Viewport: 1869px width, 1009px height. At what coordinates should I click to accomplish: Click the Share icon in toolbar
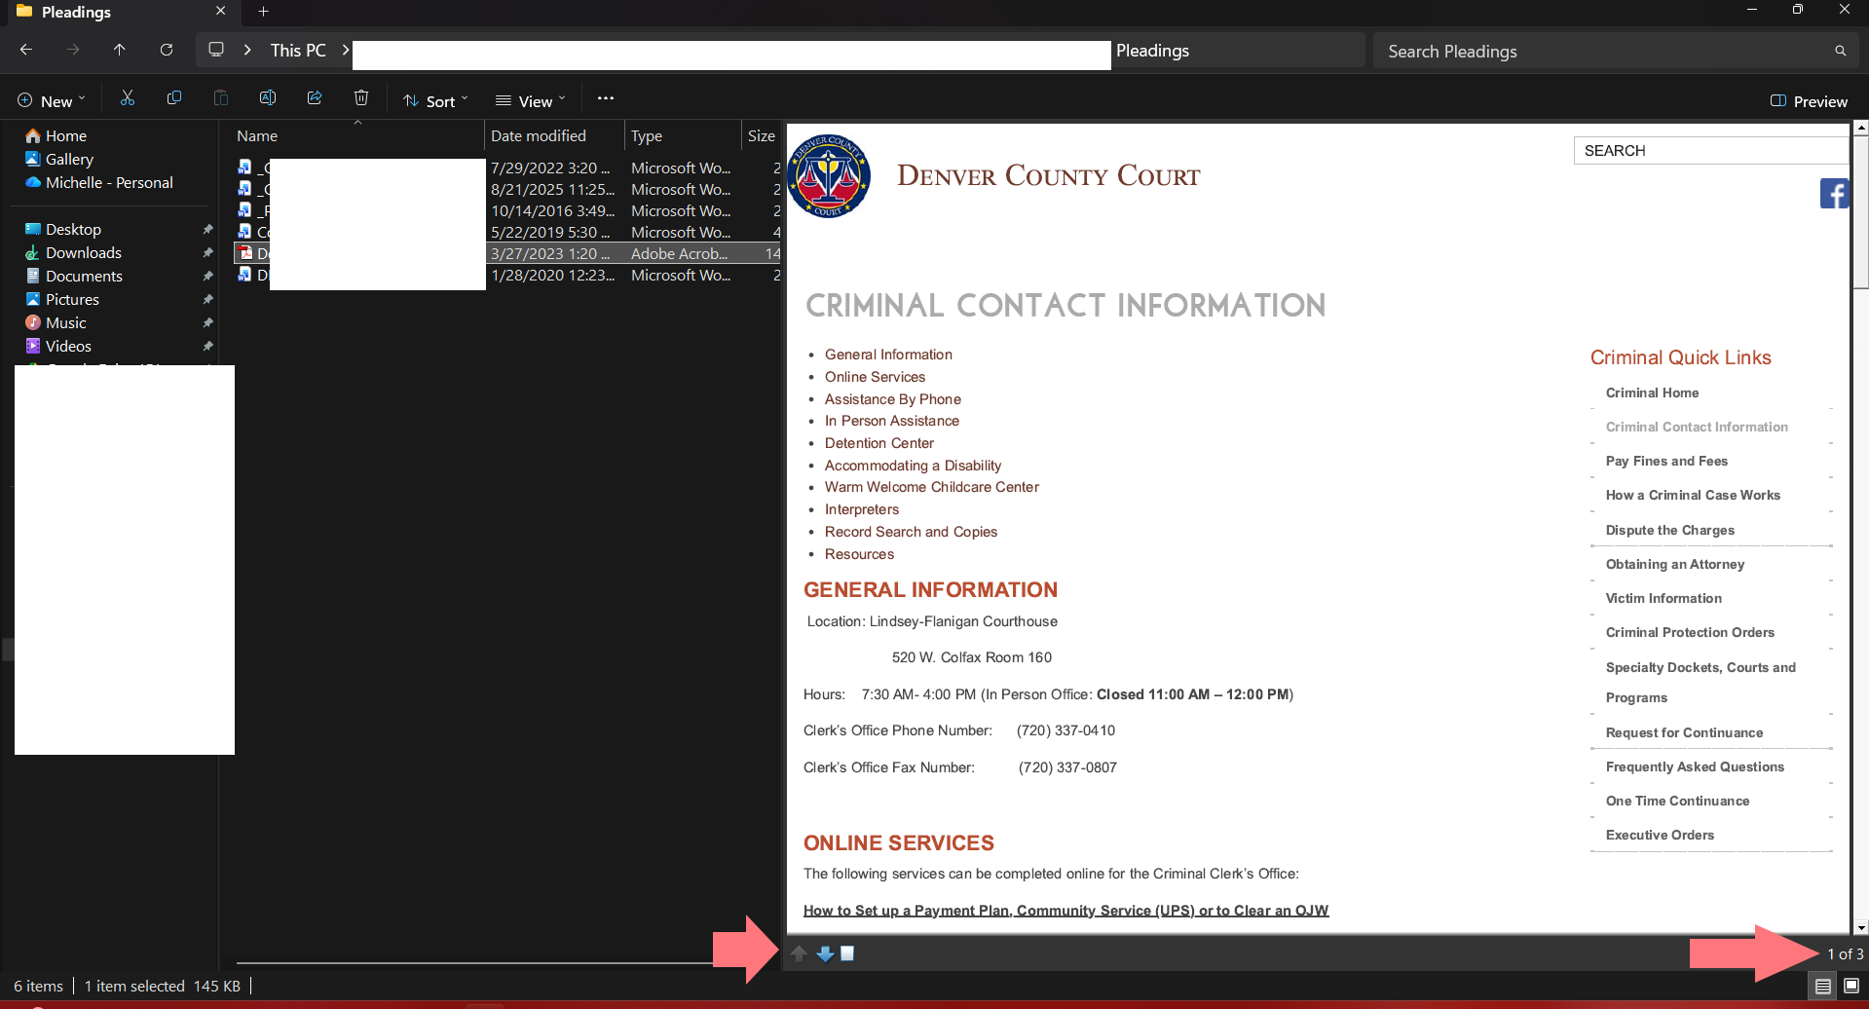pos(315,98)
